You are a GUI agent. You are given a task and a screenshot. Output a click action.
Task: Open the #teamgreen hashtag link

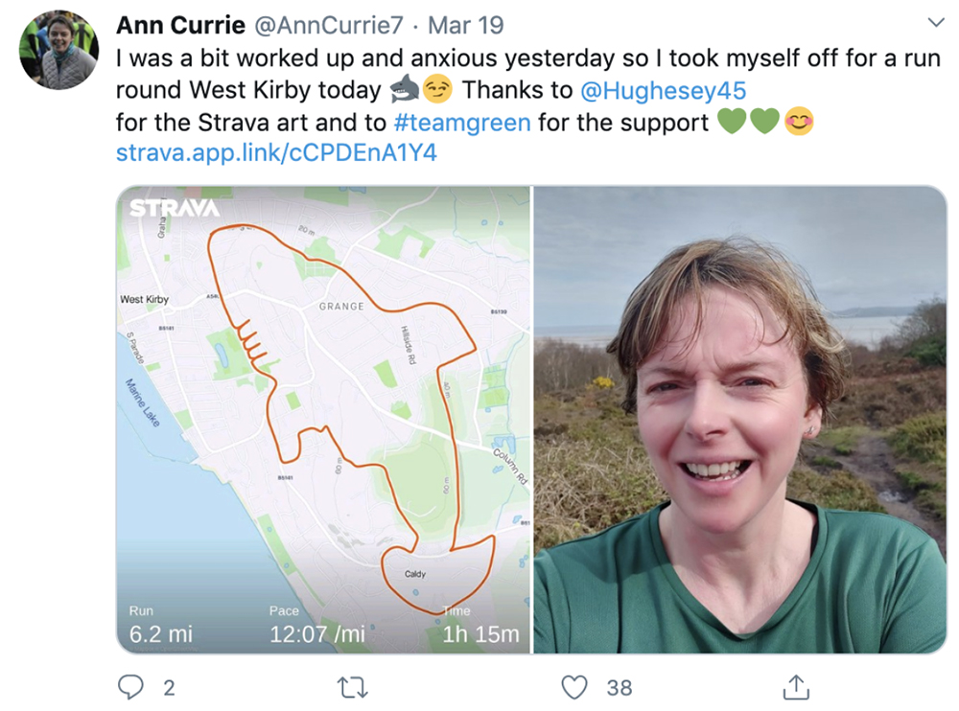tap(463, 122)
